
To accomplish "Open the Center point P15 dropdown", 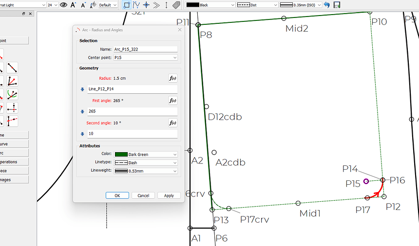I will [145, 57].
